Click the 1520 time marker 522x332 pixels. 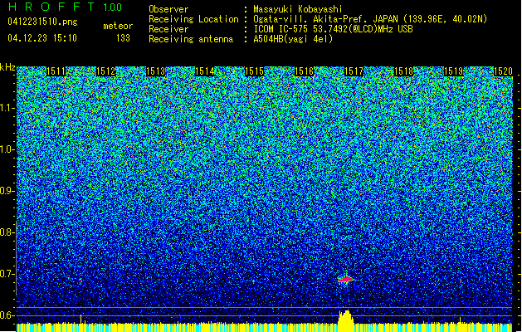503,71
